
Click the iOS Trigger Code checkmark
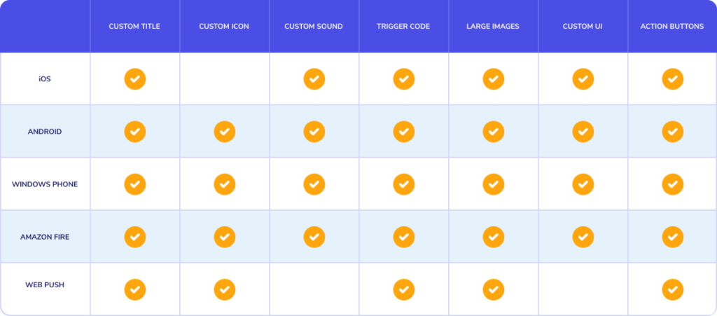coord(404,79)
